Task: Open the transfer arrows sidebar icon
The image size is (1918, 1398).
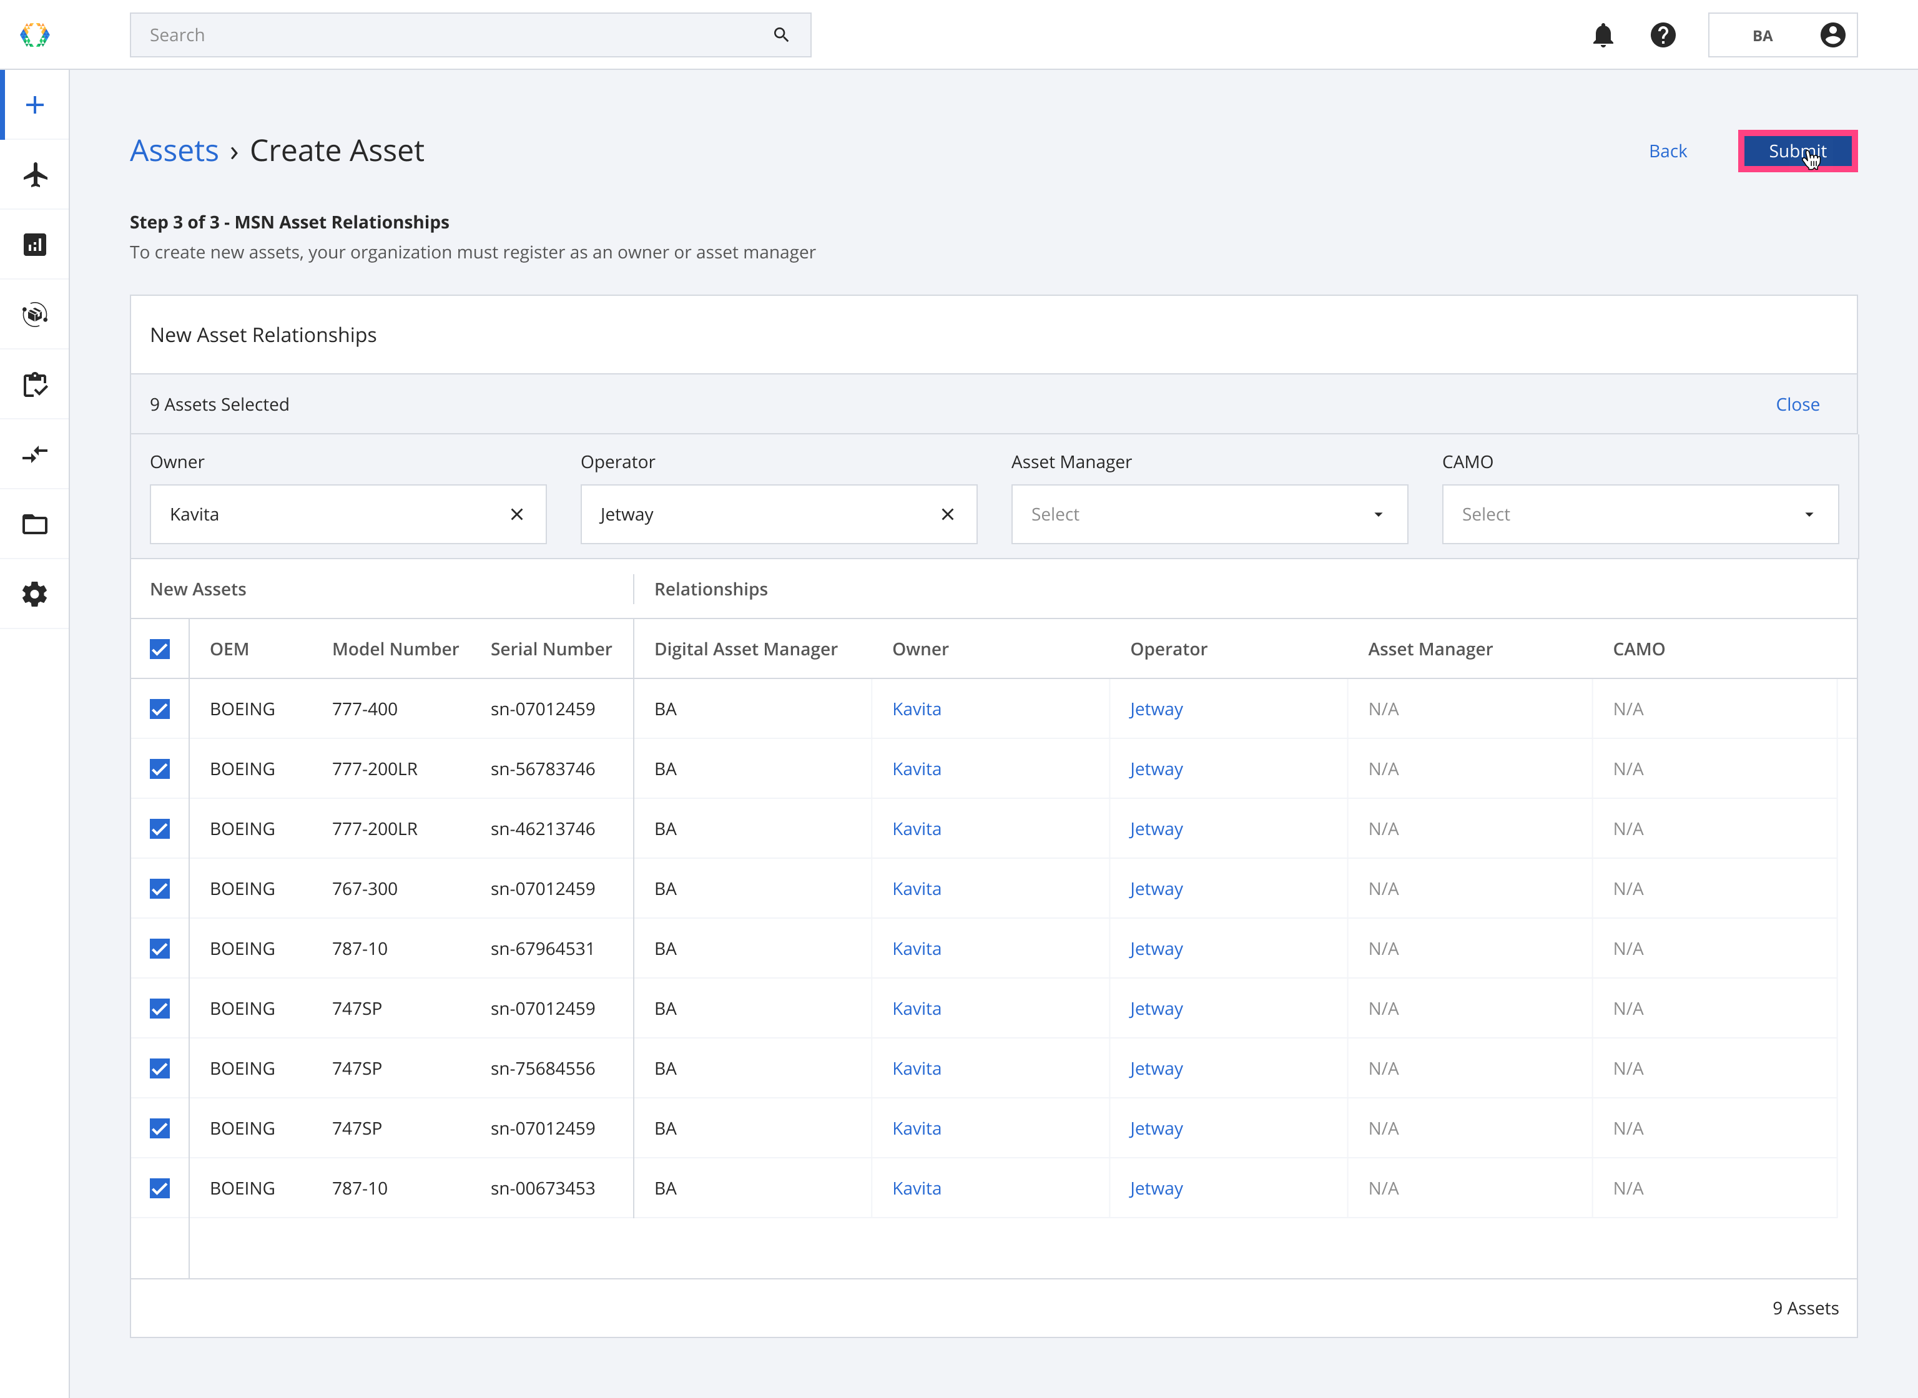Action: [35, 454]
